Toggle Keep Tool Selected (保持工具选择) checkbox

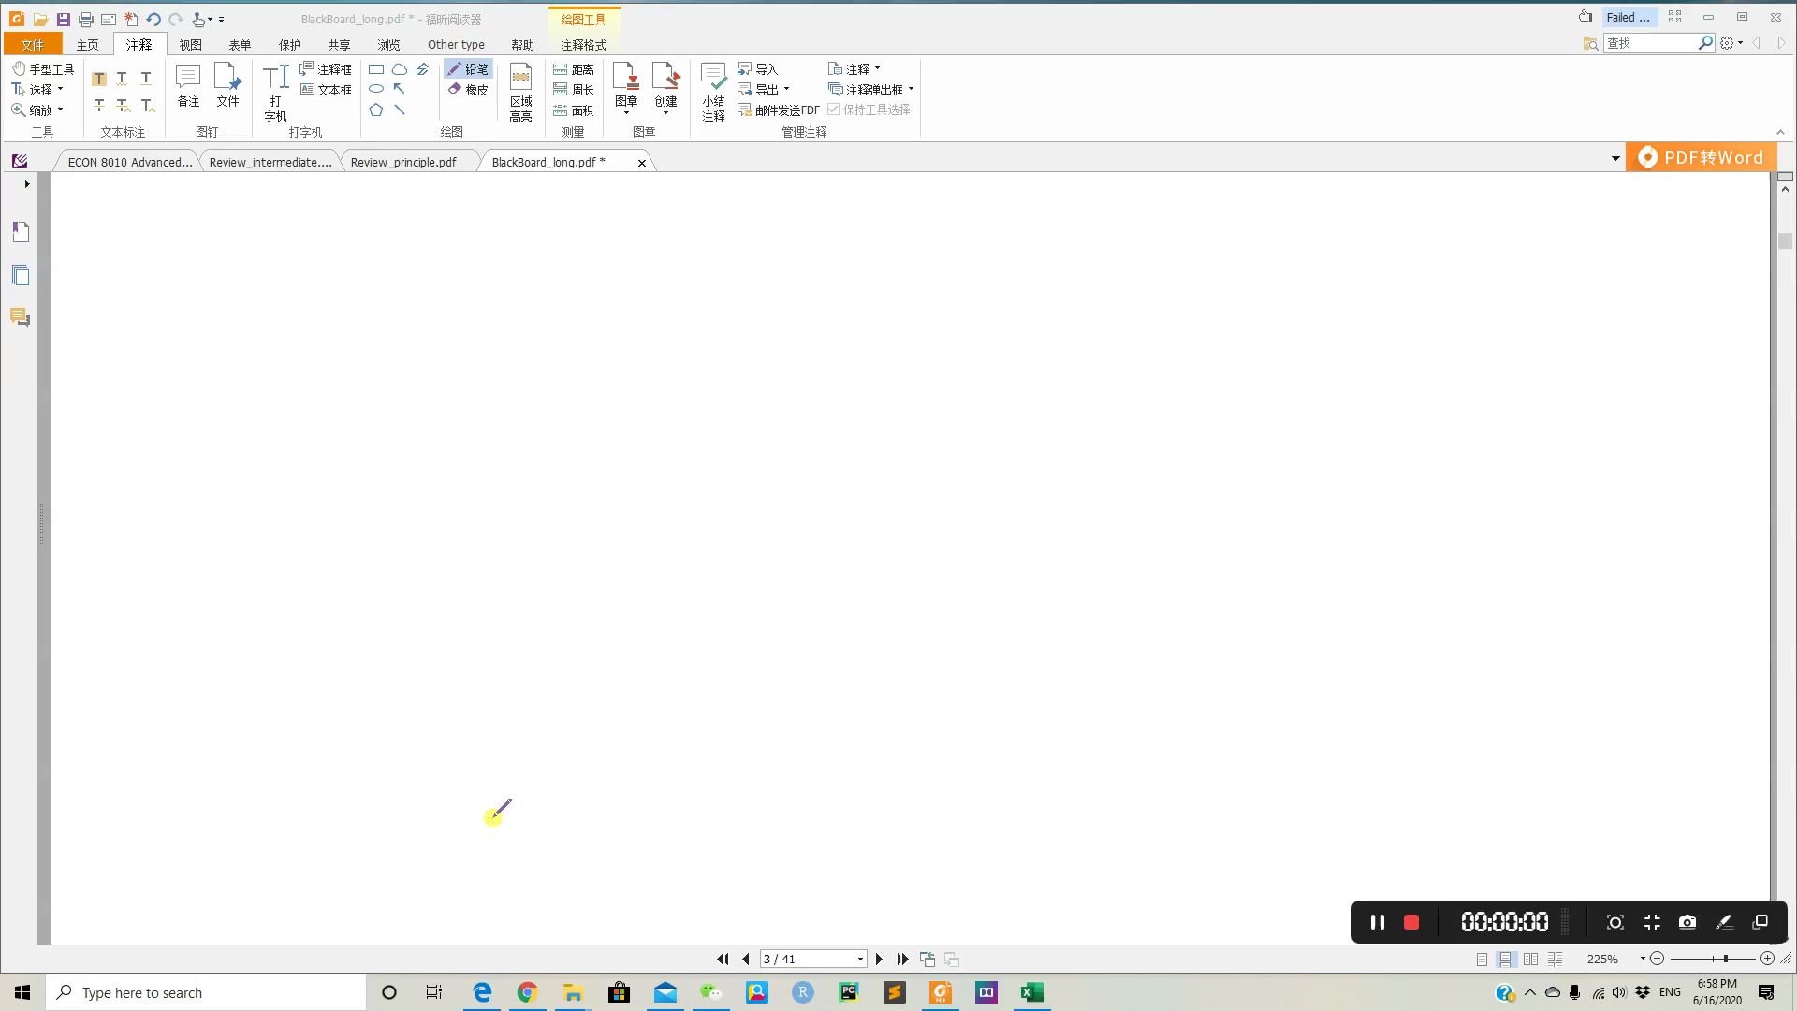834,110
